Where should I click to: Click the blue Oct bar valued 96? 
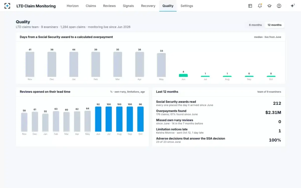[x=140, y=119]
